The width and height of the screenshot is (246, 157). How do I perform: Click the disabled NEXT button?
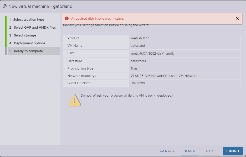click(211, 151)
